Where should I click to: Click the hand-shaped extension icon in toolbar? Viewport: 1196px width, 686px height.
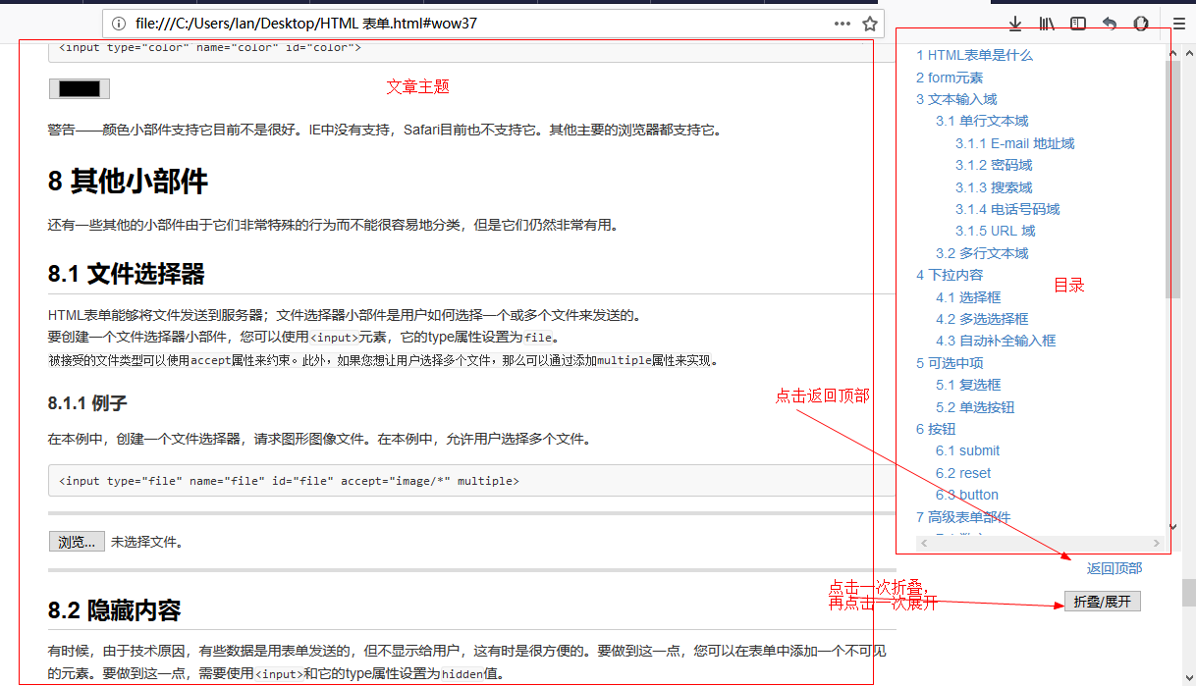coord(1141,24)
